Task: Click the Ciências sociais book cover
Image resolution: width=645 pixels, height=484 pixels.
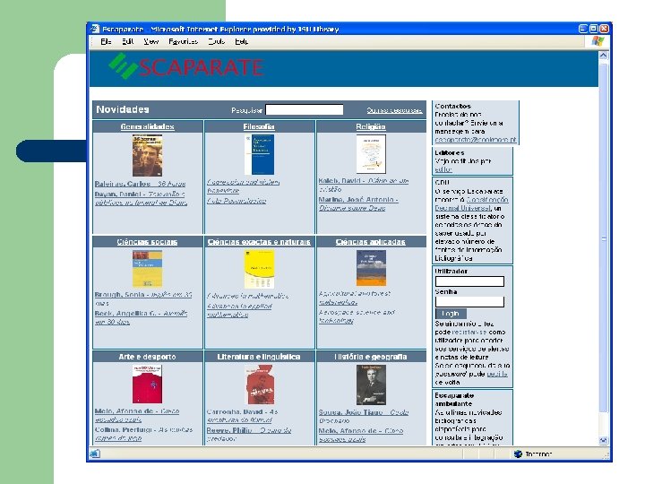Action: [147, 269]
